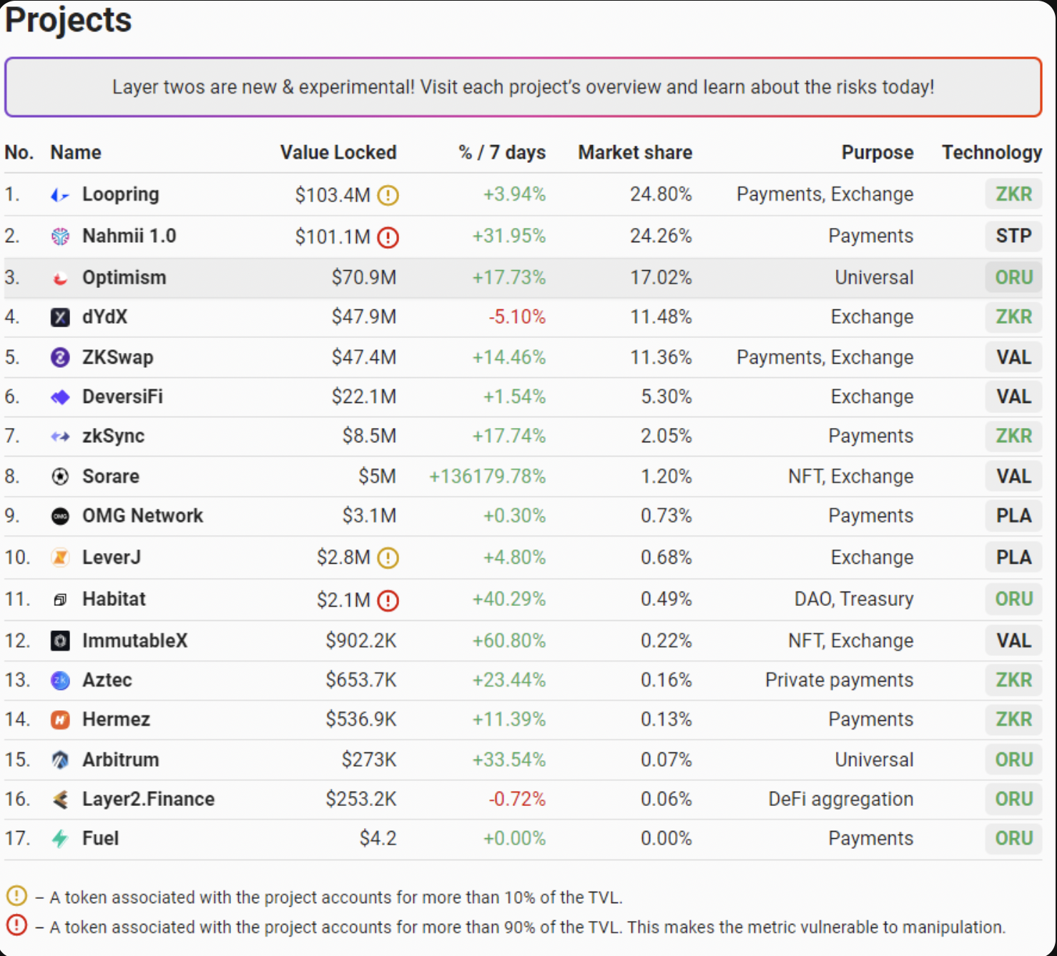Click the zkSync logo icon

[60, 437]
